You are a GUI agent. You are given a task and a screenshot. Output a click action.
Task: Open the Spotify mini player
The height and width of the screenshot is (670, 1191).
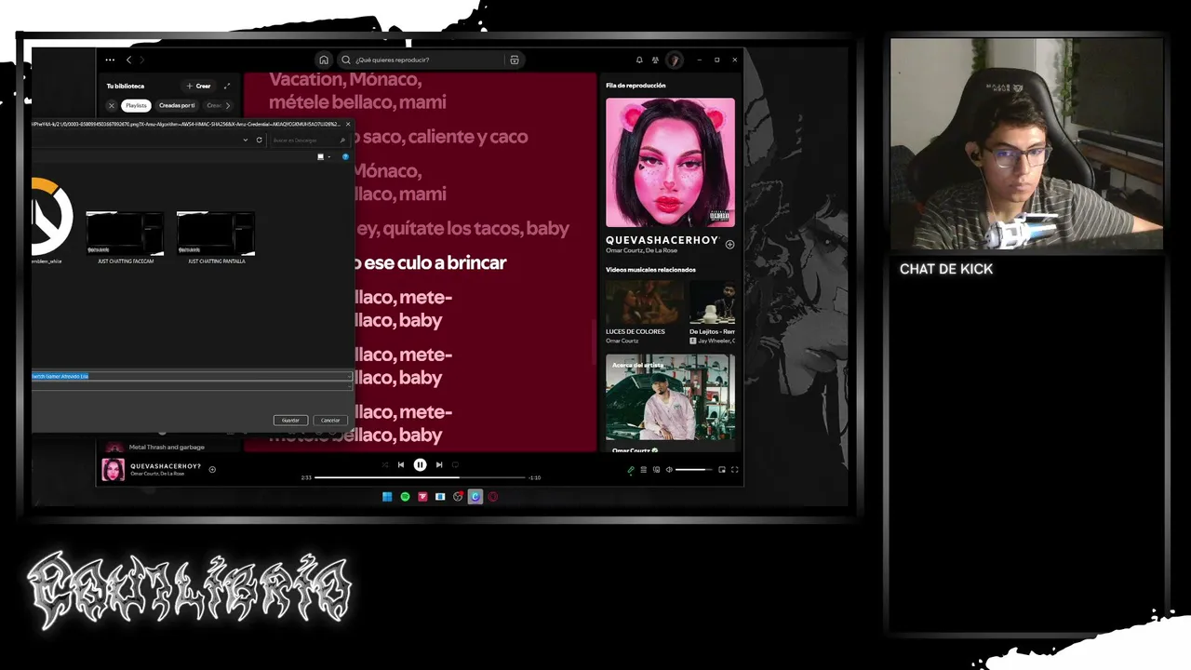(x=722, y=470)
